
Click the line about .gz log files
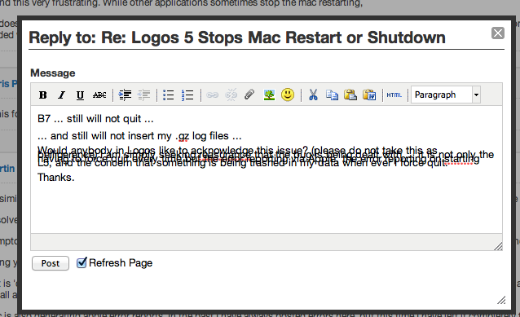139,136
